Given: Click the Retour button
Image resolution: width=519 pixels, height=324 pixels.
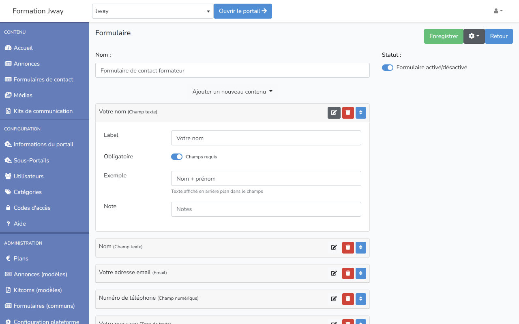Looking at the screenshot, I should 499,36.
